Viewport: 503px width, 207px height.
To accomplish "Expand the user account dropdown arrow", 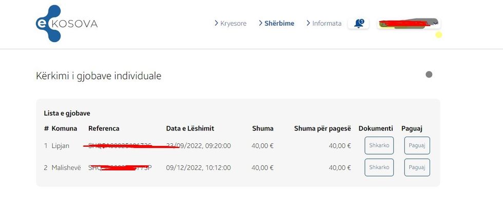I will coord(436,23).
